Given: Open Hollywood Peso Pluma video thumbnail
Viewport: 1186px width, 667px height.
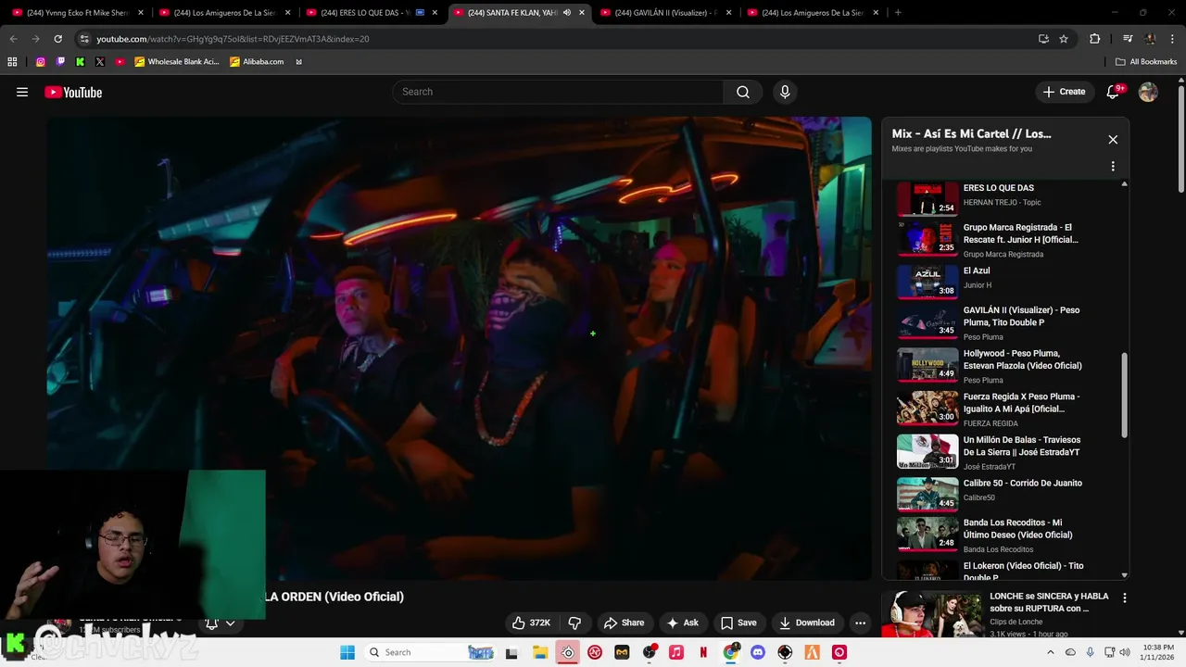Looking at the screenshot, I should (x=927, y=365).
